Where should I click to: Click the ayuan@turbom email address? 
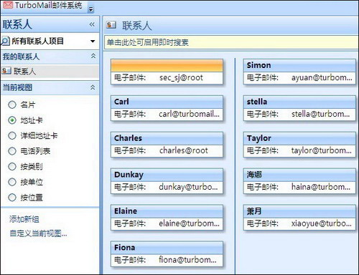coord(322,78)
